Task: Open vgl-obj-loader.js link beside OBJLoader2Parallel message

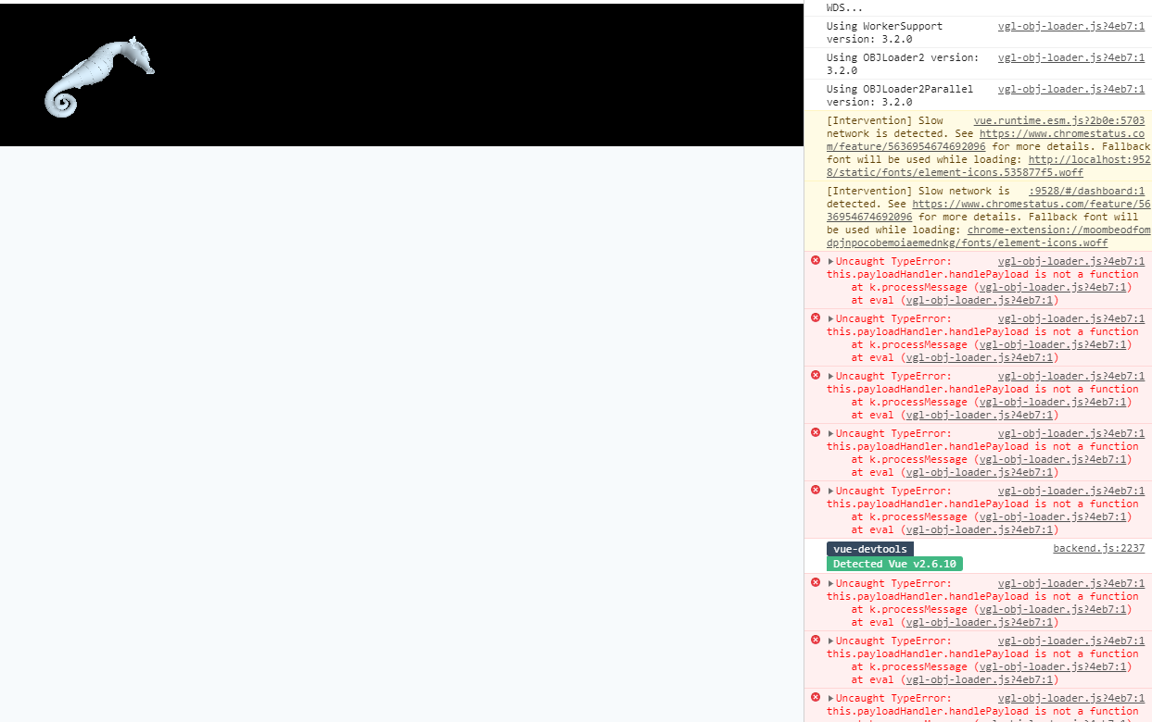Action: [1070, 90]
